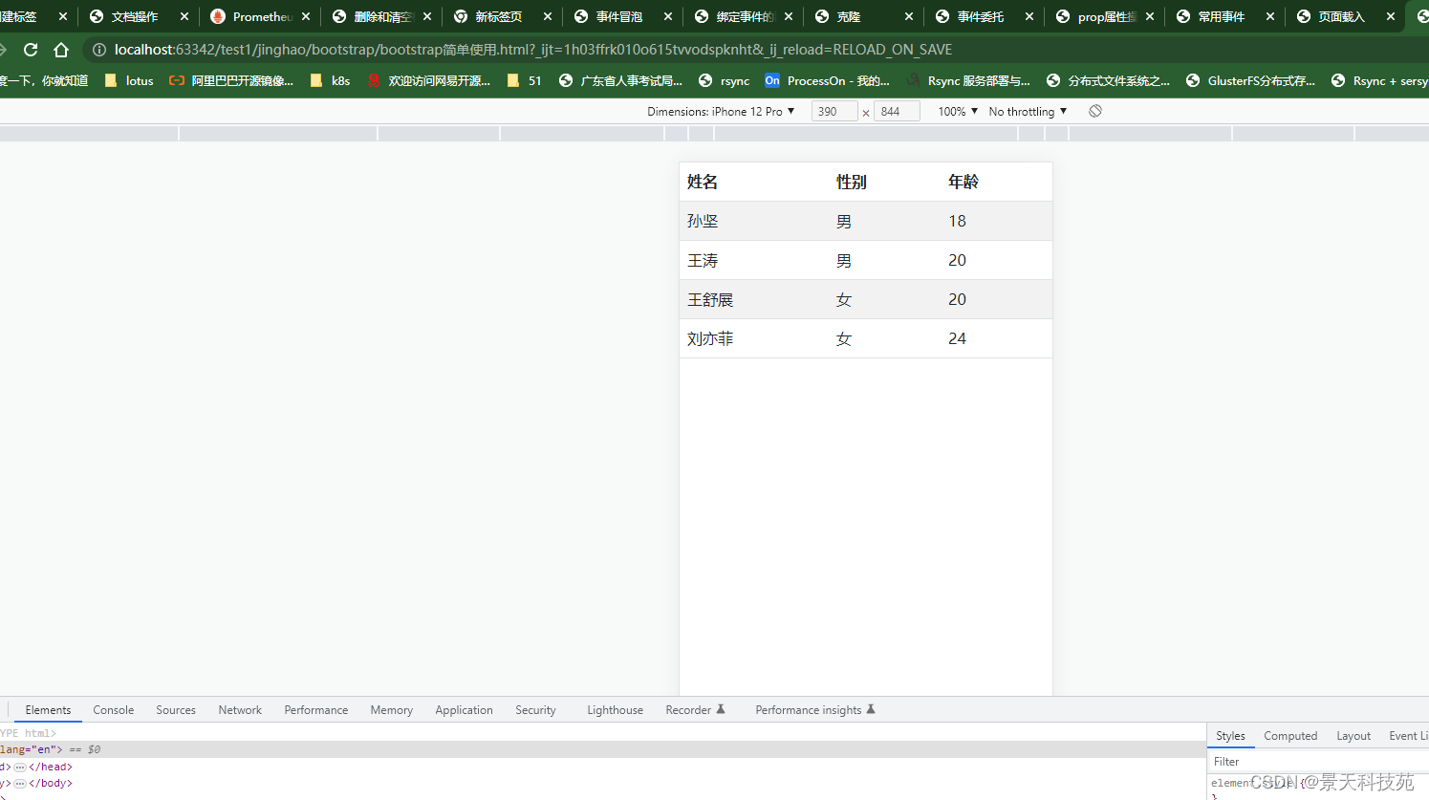Viewport: 1429px width, 800px height.
Task: Go to the browser home page icon
Action: coord(61,50)
